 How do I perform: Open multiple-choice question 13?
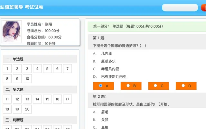pos(27,99)
